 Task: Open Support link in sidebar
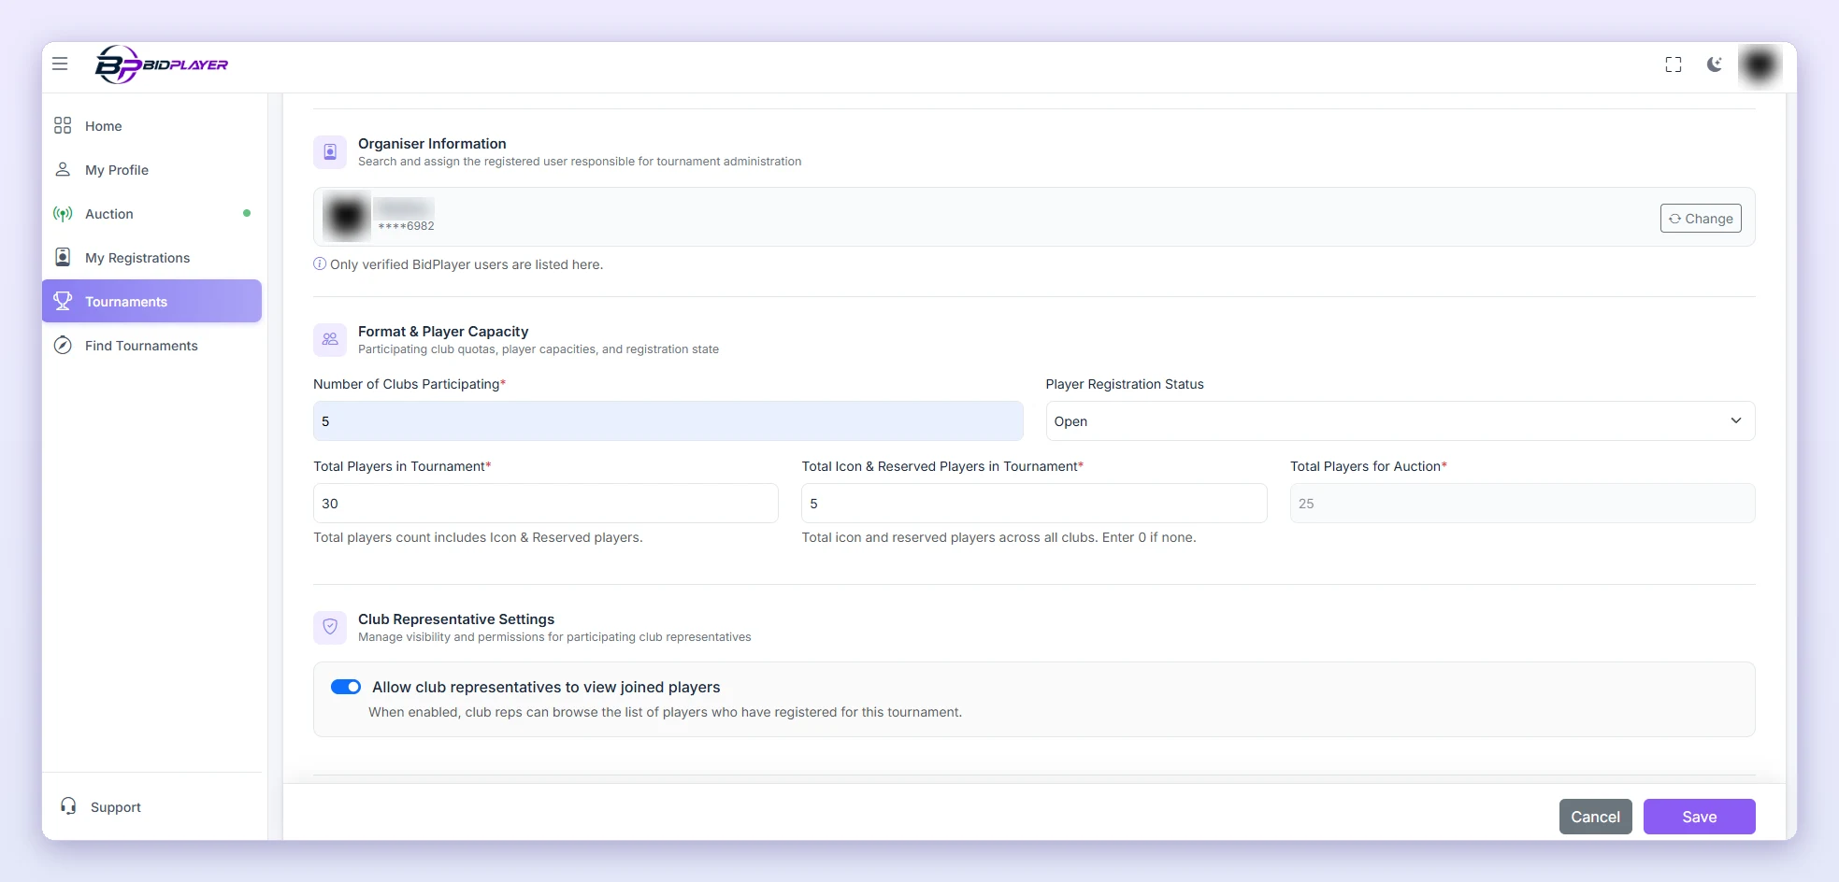pos(101,806)
